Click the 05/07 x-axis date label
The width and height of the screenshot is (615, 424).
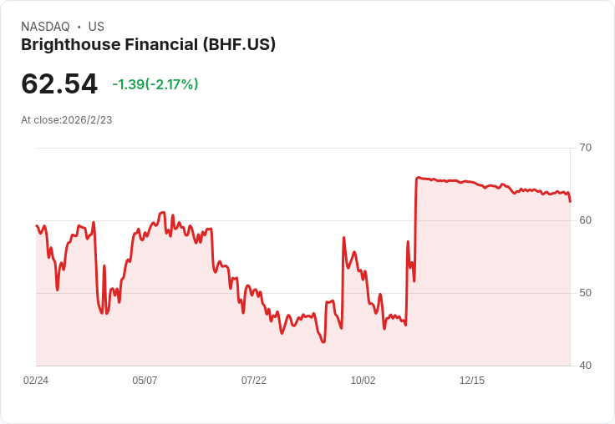[x=145, y=381]
